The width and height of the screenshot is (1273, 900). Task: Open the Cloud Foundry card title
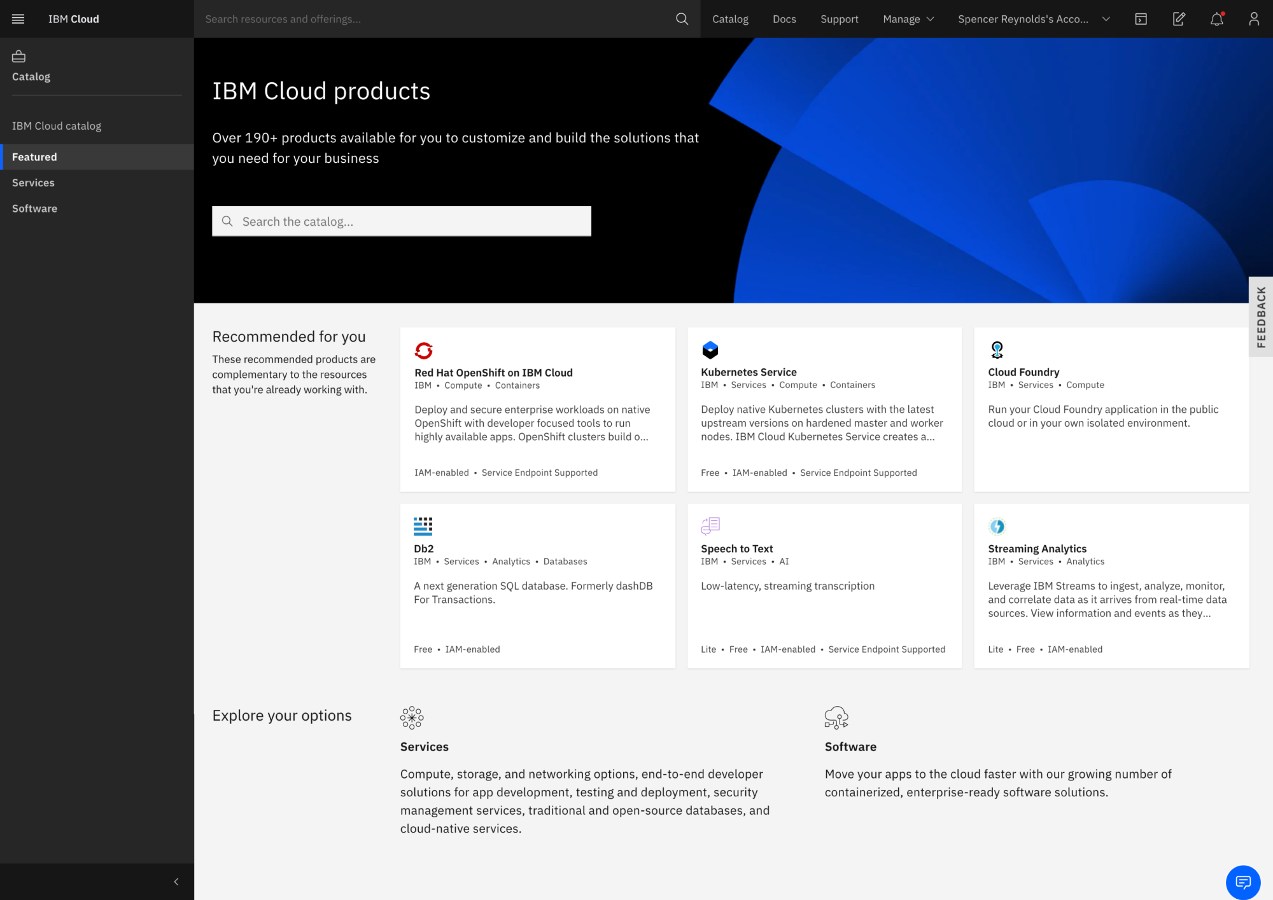(x=1023, y=372)
